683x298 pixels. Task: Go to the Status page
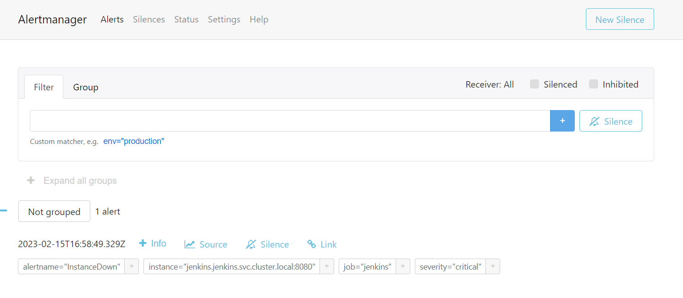[x=186, y=19]
